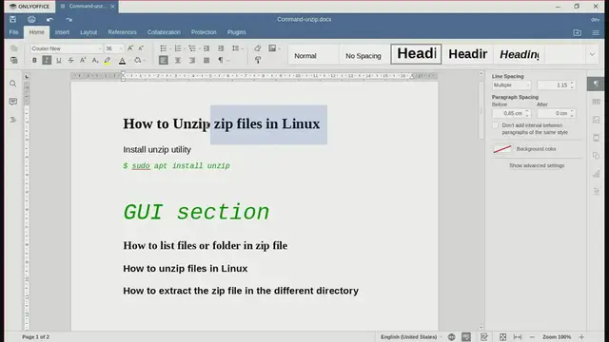
Task: Align text right
Action: 192,60
